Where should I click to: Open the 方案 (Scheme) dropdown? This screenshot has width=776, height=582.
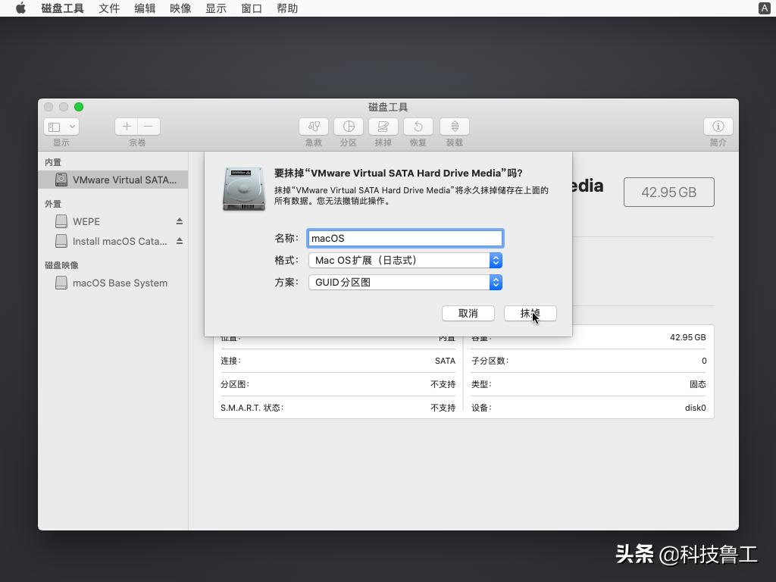click(x=496, y=283)
